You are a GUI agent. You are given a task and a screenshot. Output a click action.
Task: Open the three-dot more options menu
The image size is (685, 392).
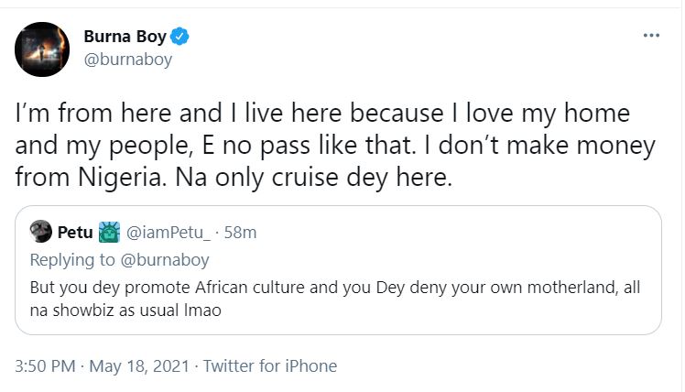(651, 36)
